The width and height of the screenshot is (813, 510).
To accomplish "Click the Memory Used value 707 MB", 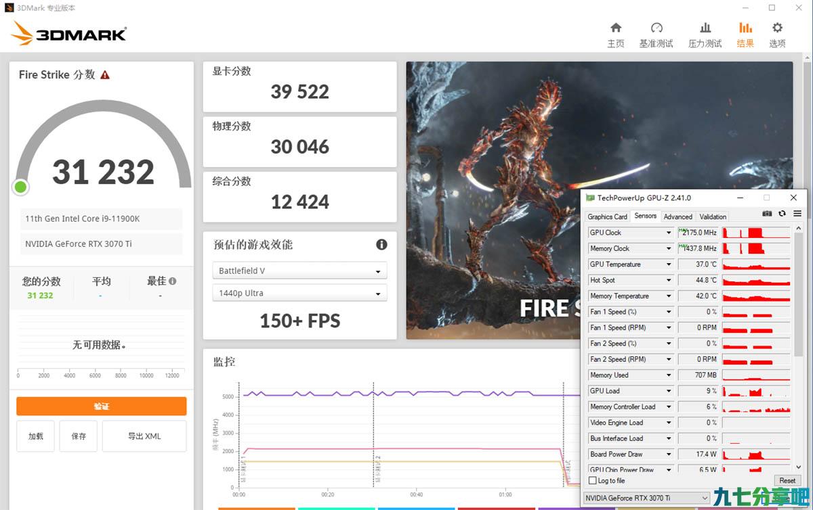I will pos(698,375).
